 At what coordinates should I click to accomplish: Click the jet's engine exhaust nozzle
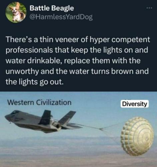(x=57, y=126)
